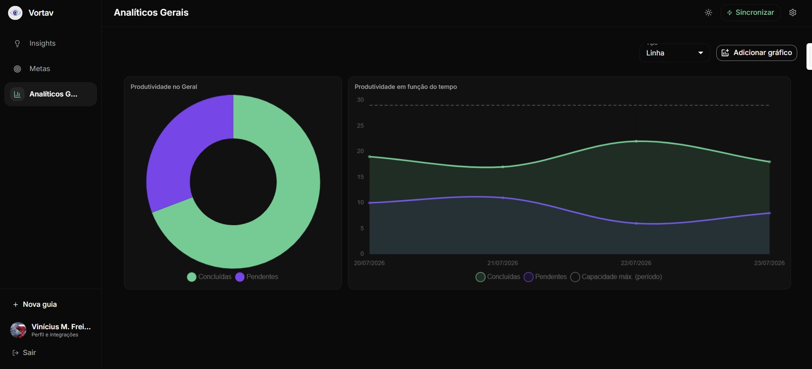This screenshot has width=812, height=369.
Task: Click the plus icon beside Nova guia
Action: 16,305
